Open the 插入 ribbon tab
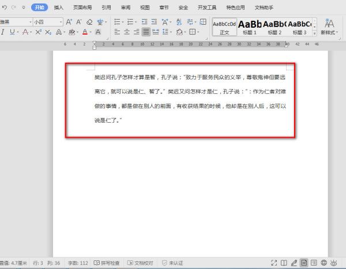The image size is (346, 269). [58, 7]
